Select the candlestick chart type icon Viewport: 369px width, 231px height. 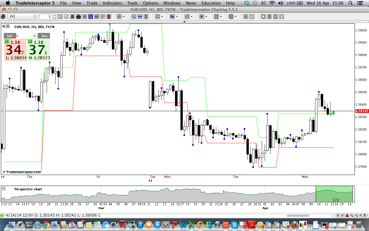109,16
